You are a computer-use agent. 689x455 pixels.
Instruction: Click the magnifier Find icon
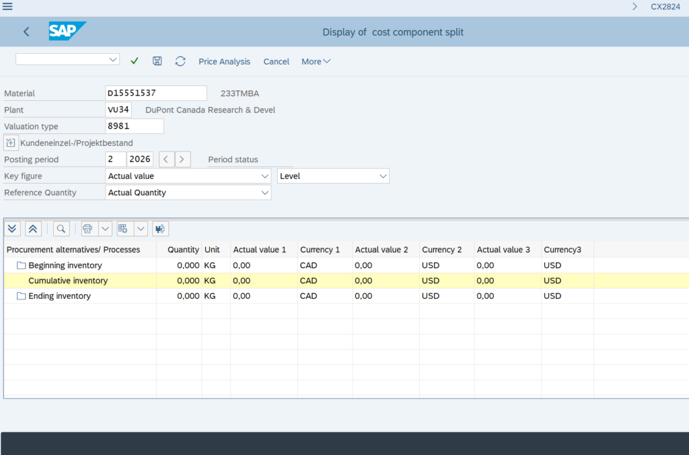(61, 229)
